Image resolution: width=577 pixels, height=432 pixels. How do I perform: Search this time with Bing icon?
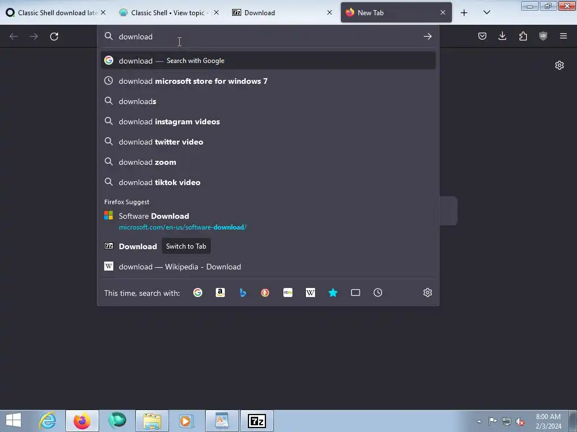pos(242,292)
